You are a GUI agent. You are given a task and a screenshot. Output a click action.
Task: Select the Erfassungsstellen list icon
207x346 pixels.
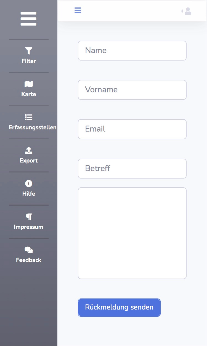point(29,117)
